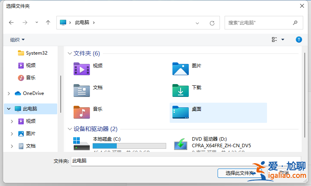The height and width of the screenshot is (186, 311).
Task: Open recent locations dropdown chevron
Action: 37,22
